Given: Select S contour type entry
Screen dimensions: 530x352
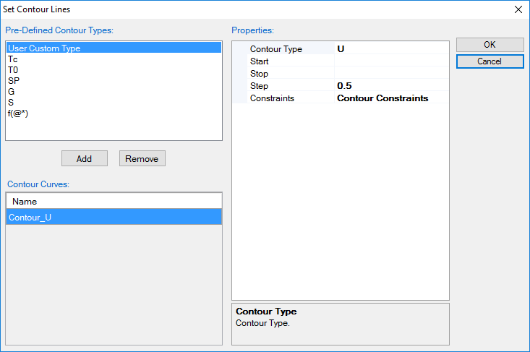Looking at the screenshot, I should [x=12, y=103].
